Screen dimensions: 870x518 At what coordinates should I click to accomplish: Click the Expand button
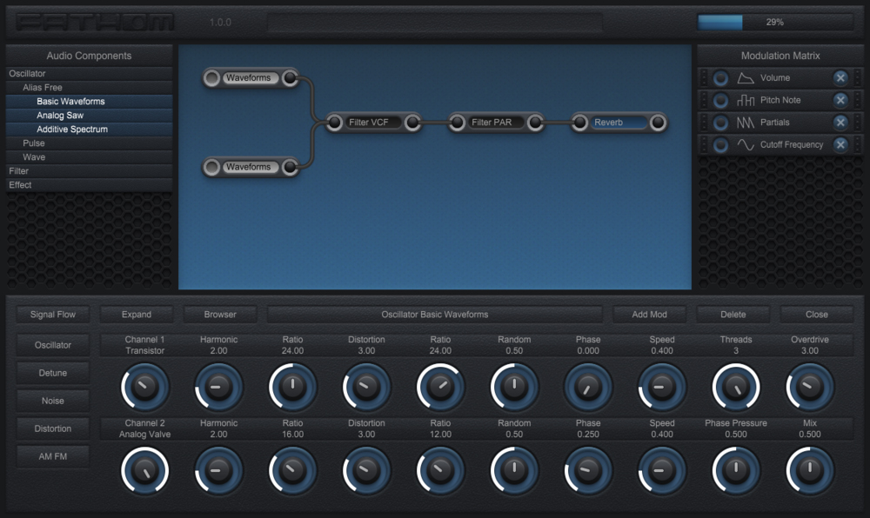(137, 314)
